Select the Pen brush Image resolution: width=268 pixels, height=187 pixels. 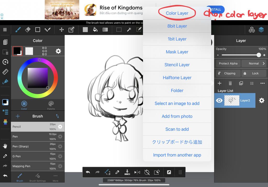[x=38, y=137]
